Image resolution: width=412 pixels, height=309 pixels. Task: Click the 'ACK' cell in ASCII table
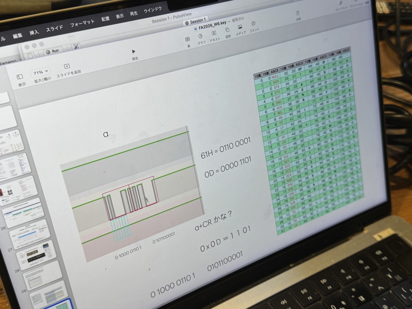(x=279, y=108)
